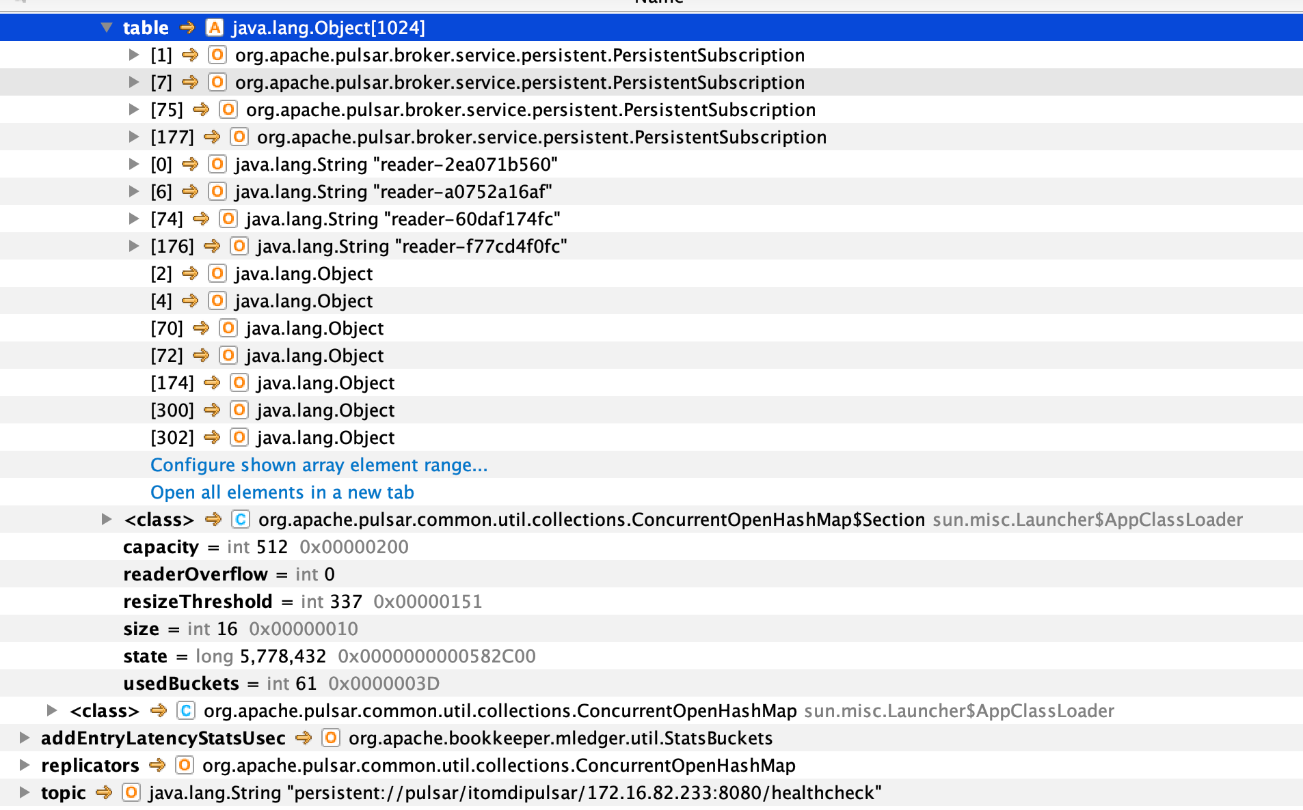Click the object icon for element [74]
1303x810 pixels.
click(228, 219)
